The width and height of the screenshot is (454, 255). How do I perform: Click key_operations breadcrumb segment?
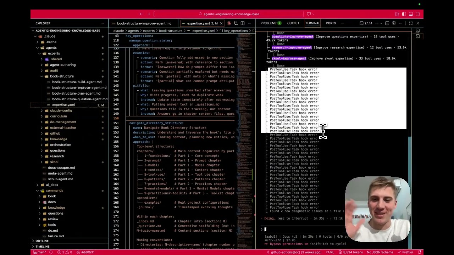click(236, 31)
